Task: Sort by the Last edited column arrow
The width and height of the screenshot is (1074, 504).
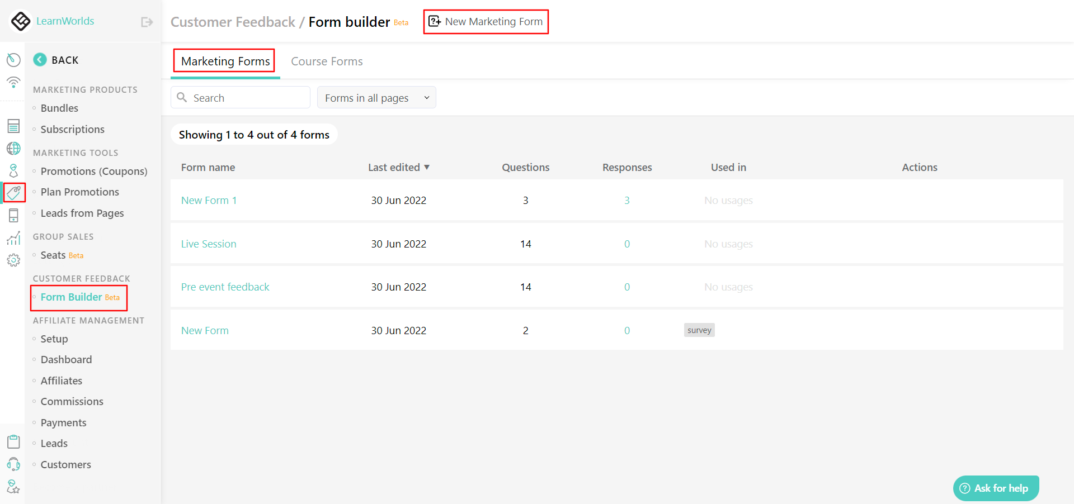Action: [x=427, y=167]
